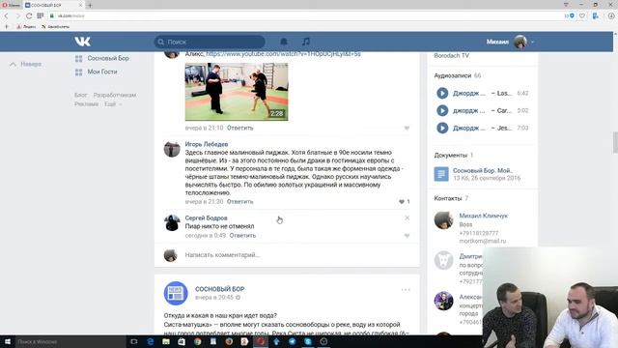This screenshot has width=618, height=348.
Task: Click the document file icon
Action: pos(441,174)
